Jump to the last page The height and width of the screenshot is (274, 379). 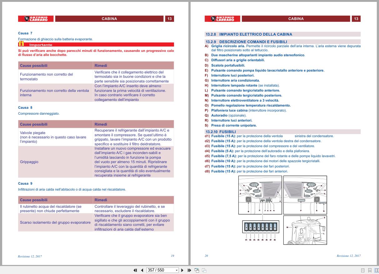pos(189,270)
